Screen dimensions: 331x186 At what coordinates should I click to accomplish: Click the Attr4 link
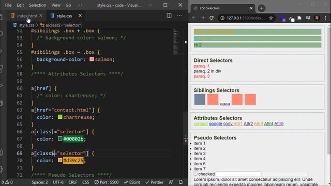(x=268, y=124)
